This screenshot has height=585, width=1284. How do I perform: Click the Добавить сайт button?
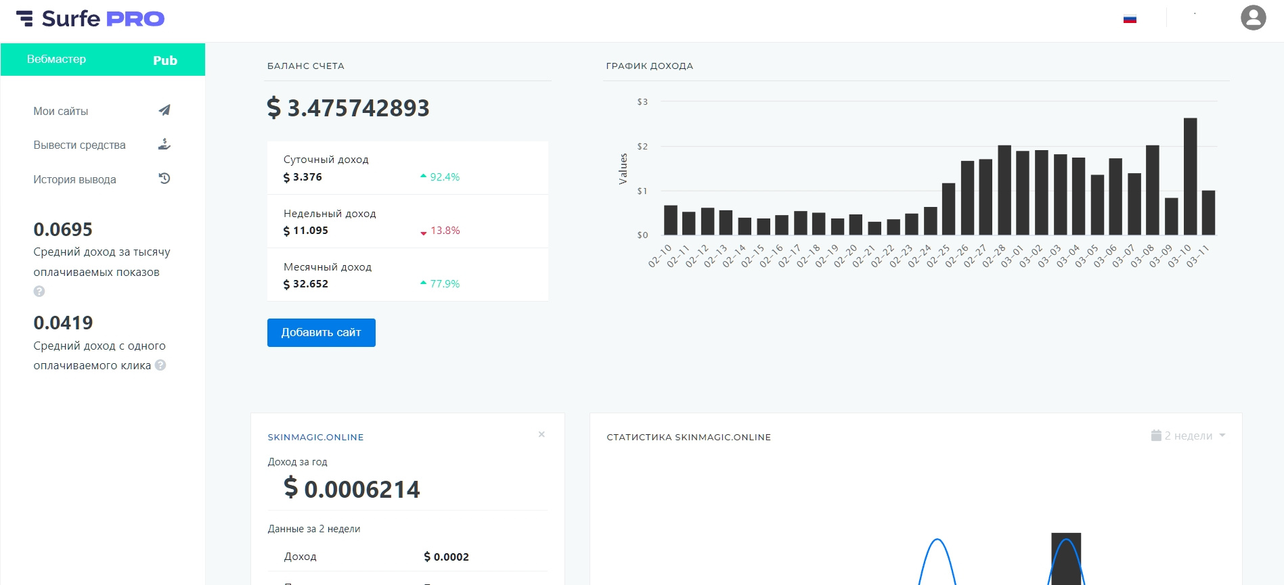322,333
